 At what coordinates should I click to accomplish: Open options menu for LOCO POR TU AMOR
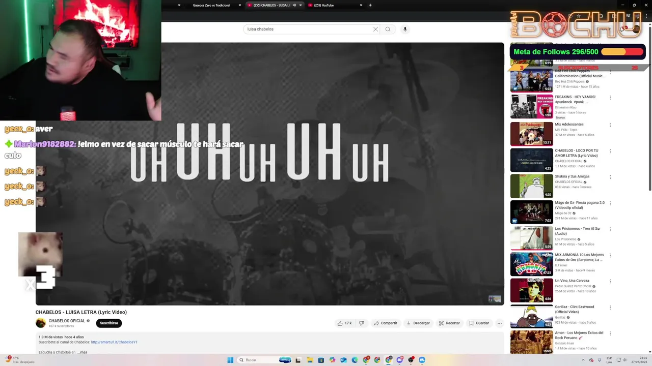[611, 151]
